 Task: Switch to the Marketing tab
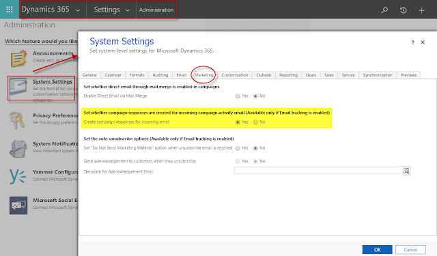(203, 75)
